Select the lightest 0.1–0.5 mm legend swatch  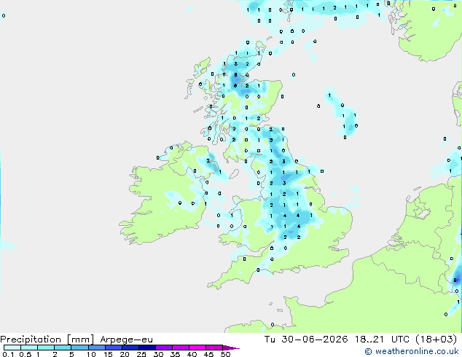(12, 348)
